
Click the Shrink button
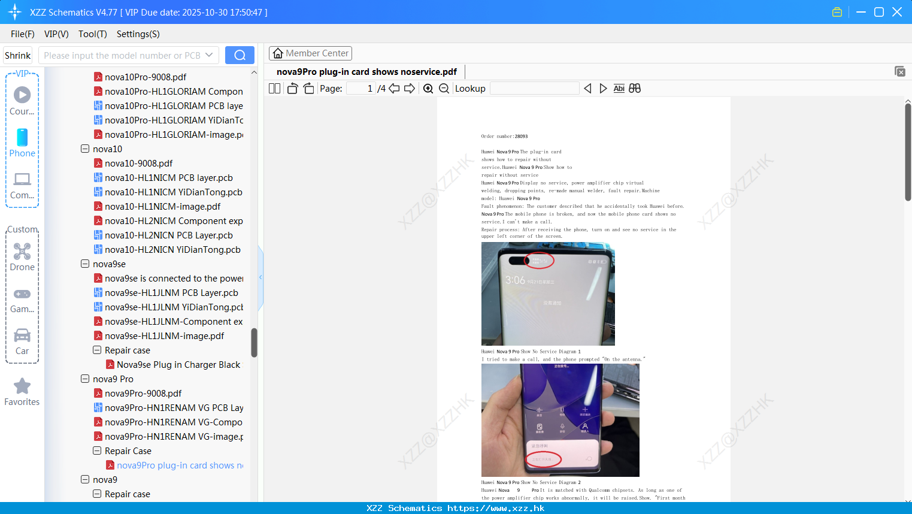point(18,55)
